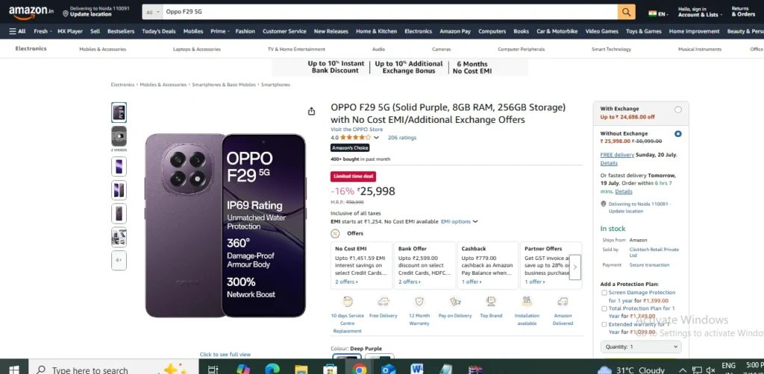Check Screen Damage Protection plan

pyautogui.click(x=604, y=293)
